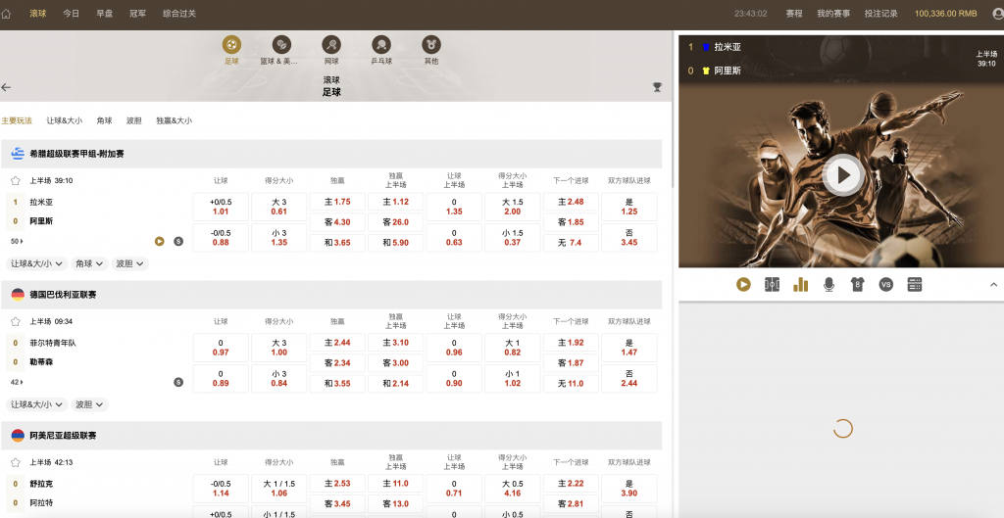Play the live match video
This screenshot has height=518, width=1004.
point(842,175)
